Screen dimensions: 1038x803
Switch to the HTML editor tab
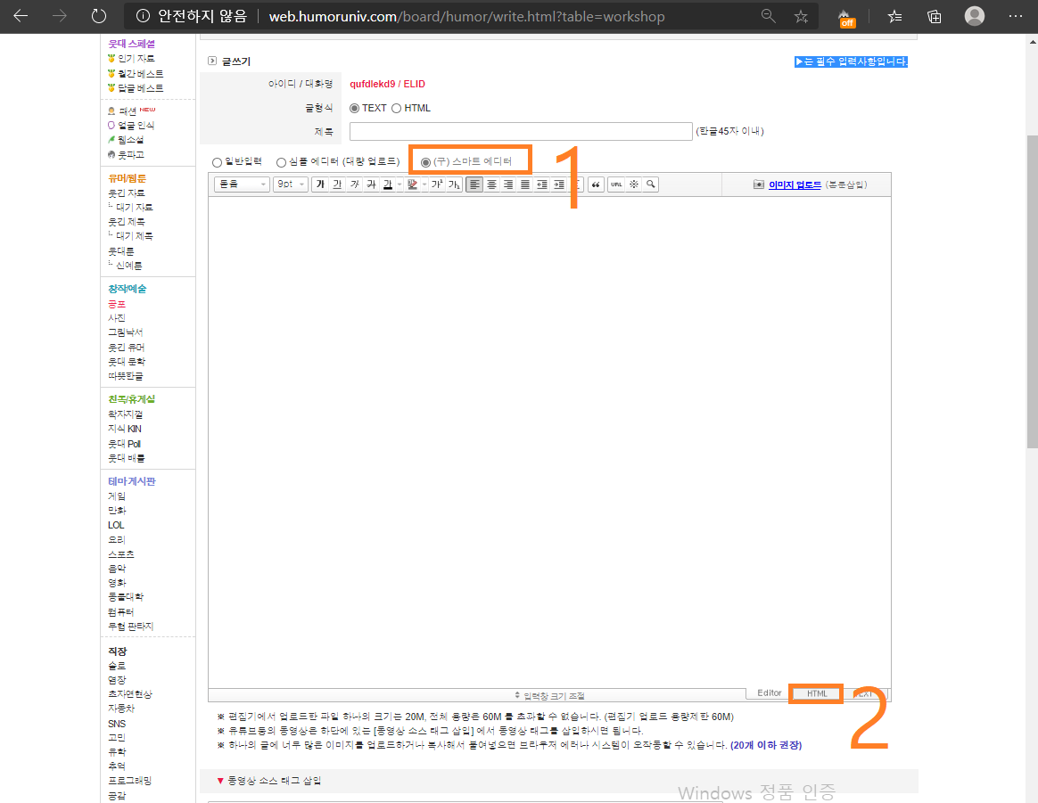[x=817, y=693]
